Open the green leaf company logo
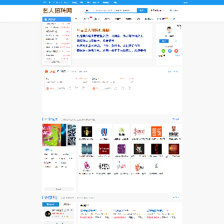 tap(121, 132)
